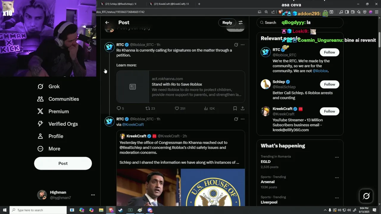Open the music note playlist icon
The image size is (381, 214).
[341, 12]
